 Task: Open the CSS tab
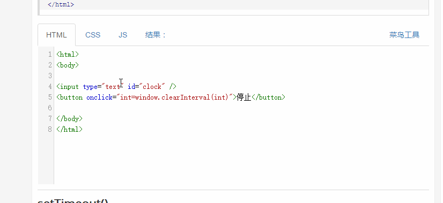pyautogui.click(x=93, y=35)
